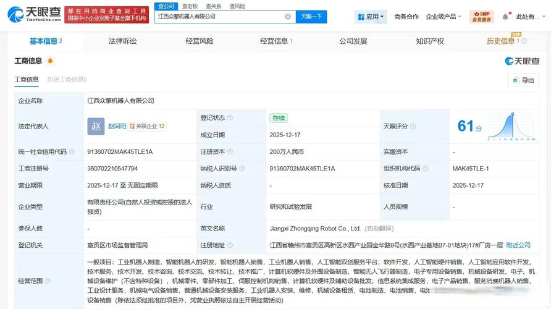Select the 历史工商信息 sub-tab
The width and height of the screenshot is (551, 309).
[x=67, y=80]
